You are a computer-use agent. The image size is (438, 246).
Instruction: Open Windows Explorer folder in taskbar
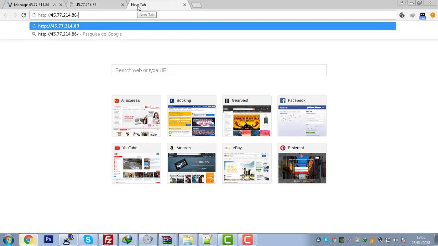[188, 240]
